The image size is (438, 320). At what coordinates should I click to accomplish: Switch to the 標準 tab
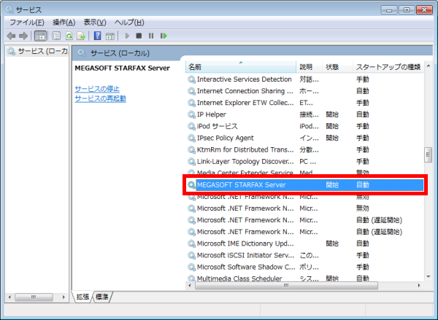pyautogui.click(x=102, y=297)
